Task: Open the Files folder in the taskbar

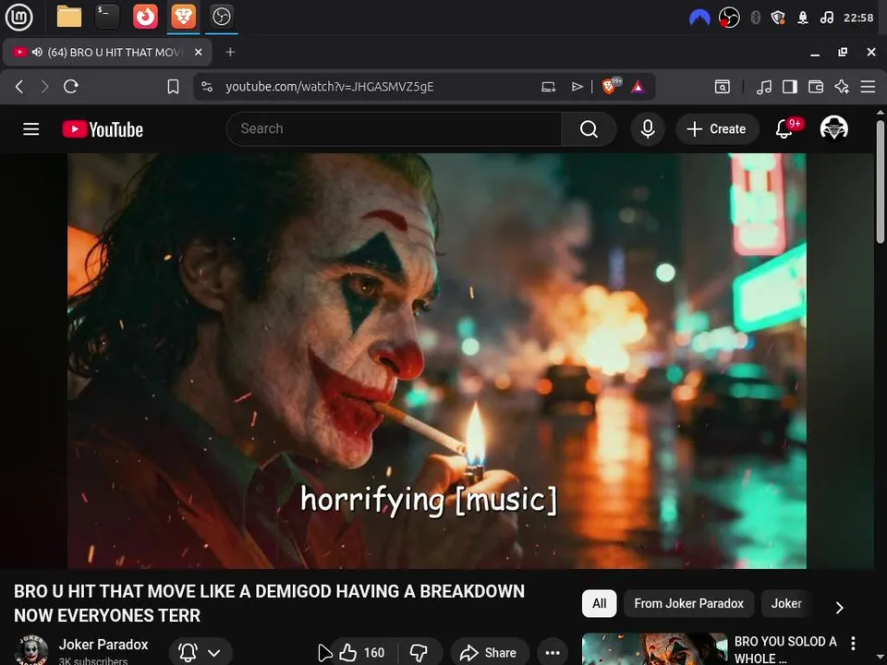Action: (x=69, y=17)
